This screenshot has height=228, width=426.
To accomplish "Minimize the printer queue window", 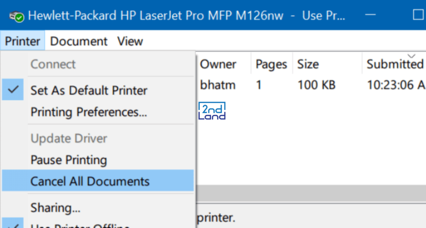I will click(x=370, y=15).
